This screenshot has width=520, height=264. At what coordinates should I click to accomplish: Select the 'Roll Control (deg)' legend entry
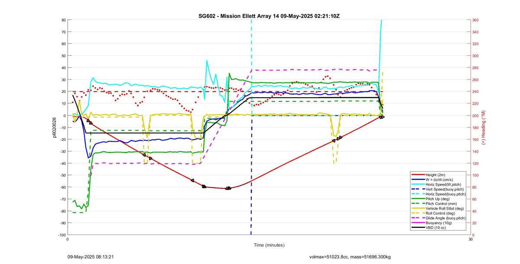click(x=438, y=213)
